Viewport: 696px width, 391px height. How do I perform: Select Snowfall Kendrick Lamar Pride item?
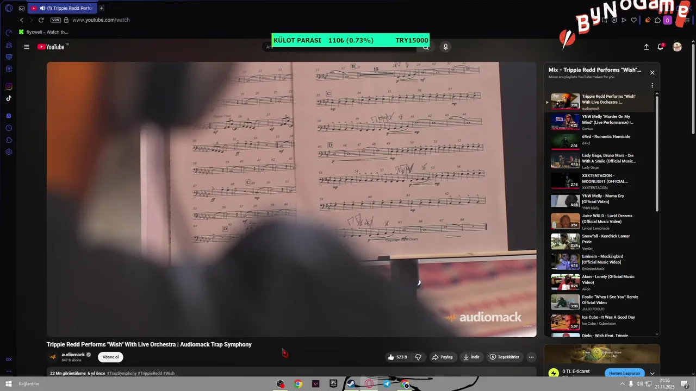[600, 241]
